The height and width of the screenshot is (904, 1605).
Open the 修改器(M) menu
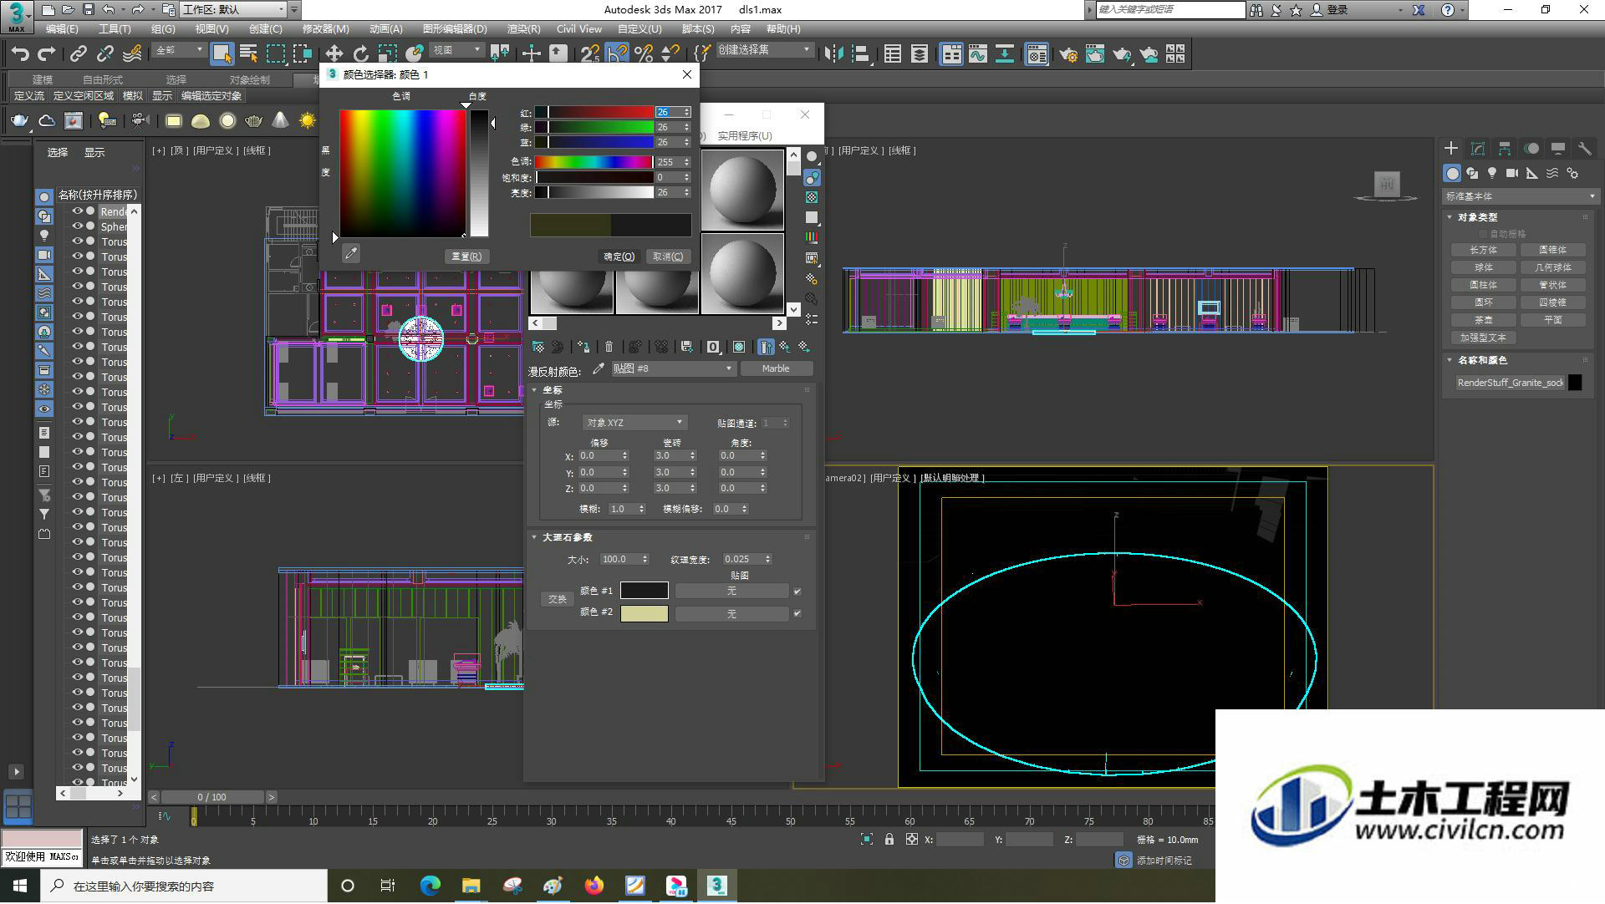click(x=326, y=29)
